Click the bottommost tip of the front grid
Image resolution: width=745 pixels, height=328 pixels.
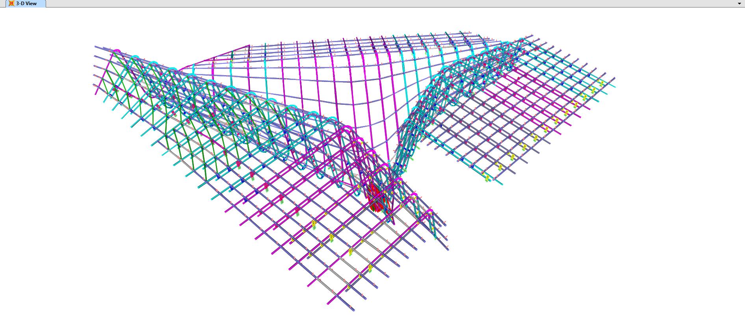(x=353, y=310)
